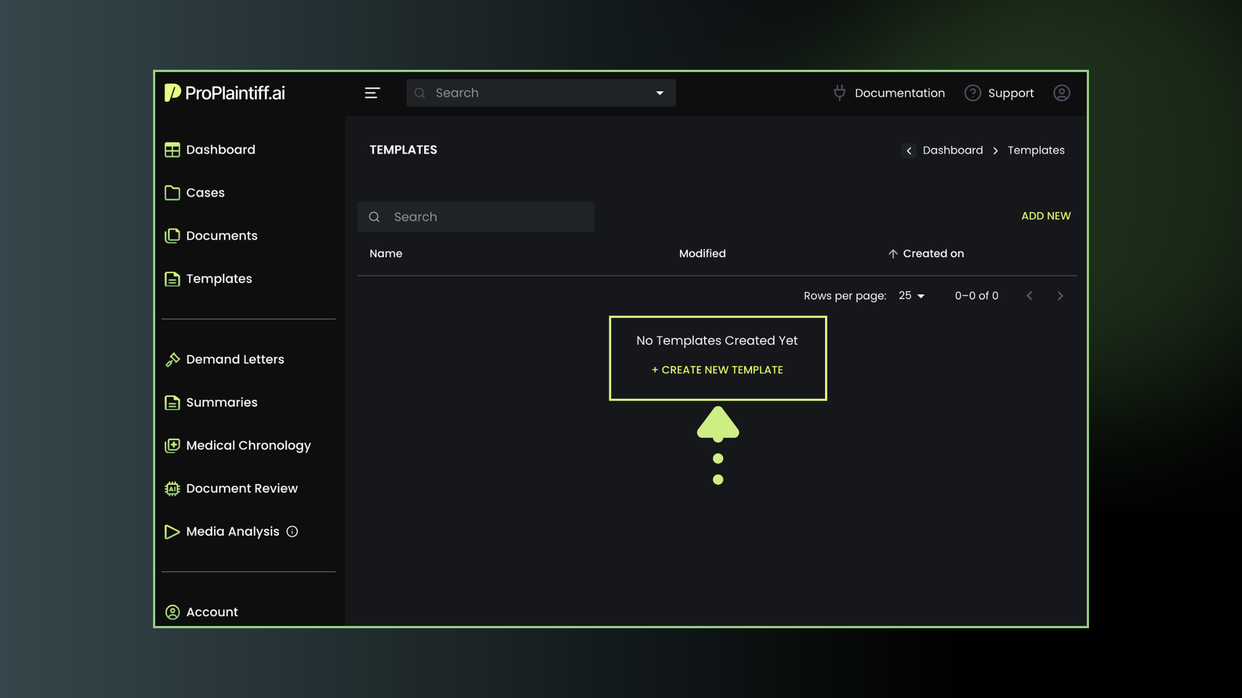Click the back chevron beside Dashboard breadcrumb

pyautogui.click(x=909, y=151)
